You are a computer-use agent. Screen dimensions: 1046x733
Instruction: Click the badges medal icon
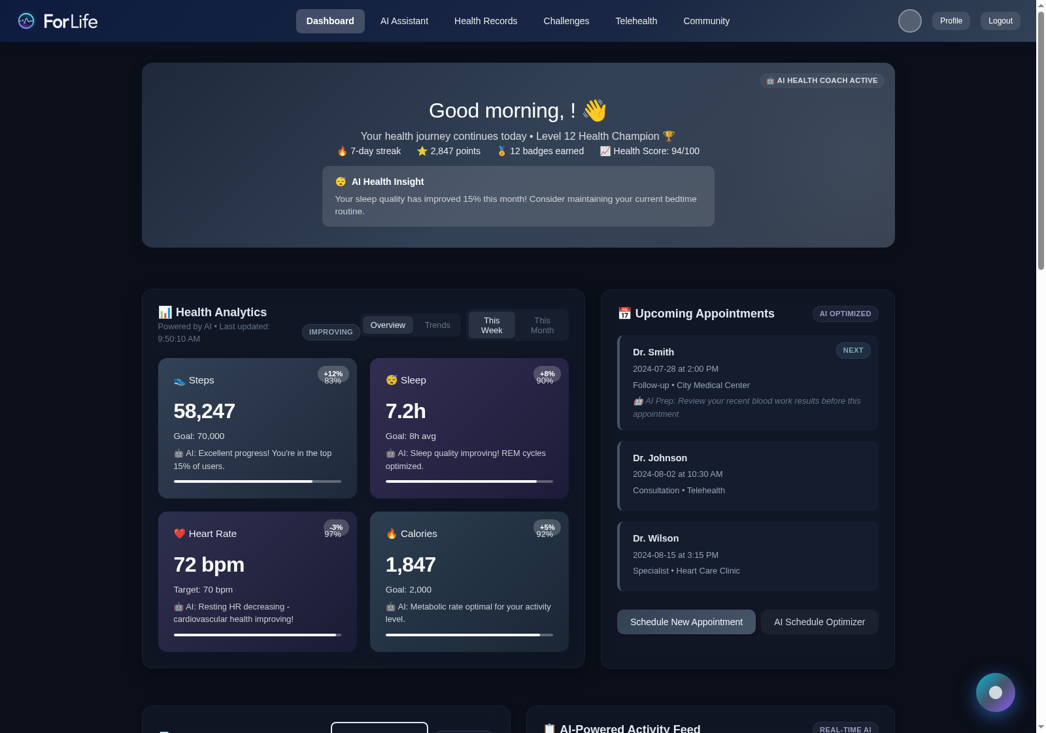coord(502,151)
